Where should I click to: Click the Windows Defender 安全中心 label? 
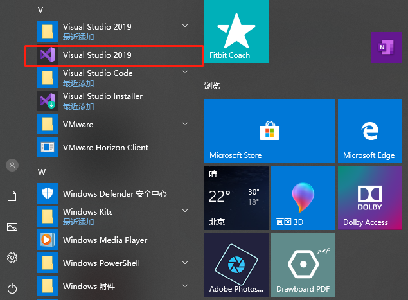pyautogui.click(x=115, y=194)
